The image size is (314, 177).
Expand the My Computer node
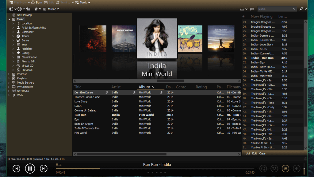(x=9, y=87)
